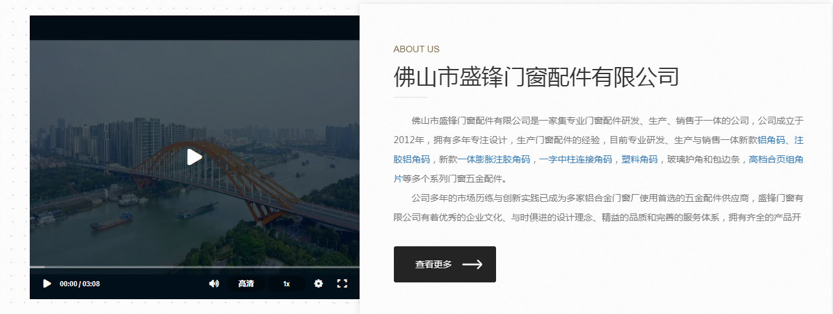Click the company title heading 佛山市盛锋门窗配件有限公司
The image size is (833, 314).
[536, 77]
